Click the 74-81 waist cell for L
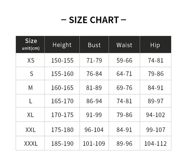Image resolution: width=187 pixels, height=163 pixels. click(124, 101)
